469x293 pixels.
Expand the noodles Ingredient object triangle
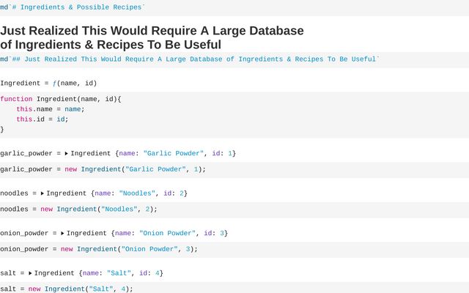pos(43,193)
